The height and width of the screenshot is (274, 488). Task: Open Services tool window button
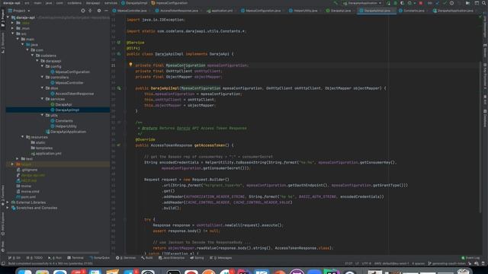tap(126, 258)
